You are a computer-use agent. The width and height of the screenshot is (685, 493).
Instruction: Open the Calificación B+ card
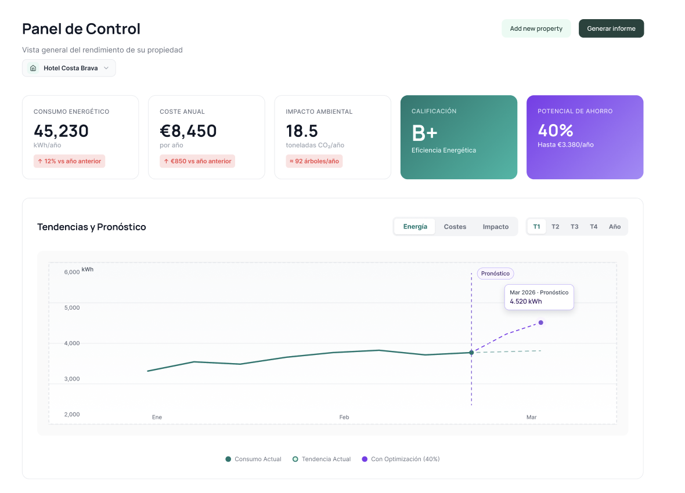459,137
